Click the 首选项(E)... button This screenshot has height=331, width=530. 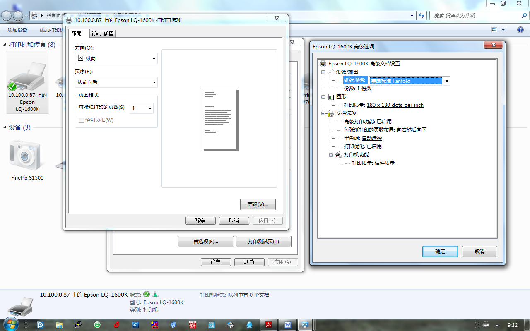206,242
